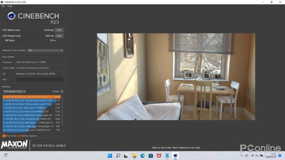Image resolution: width=285 pixels, height=160 pixels.
Task: Open the Minimum Test Duration dropdown
Action: (45, 50)
